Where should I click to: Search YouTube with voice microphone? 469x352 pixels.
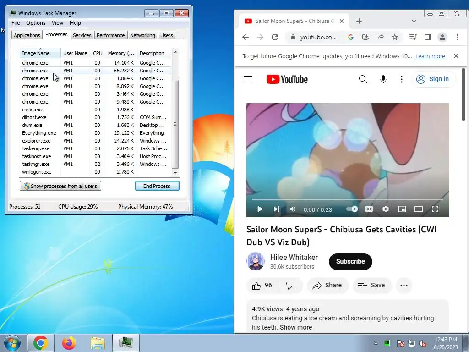click(x=383, y=79)
